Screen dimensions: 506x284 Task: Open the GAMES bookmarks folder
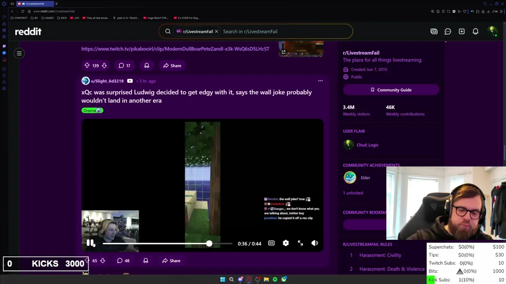click(47, 18)
